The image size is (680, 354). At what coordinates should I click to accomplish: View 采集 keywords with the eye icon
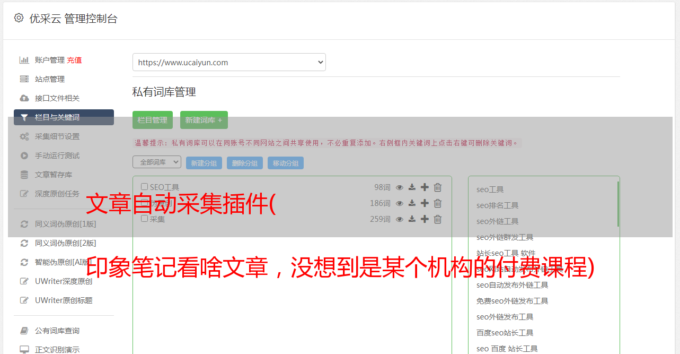[x=400, y=219]
